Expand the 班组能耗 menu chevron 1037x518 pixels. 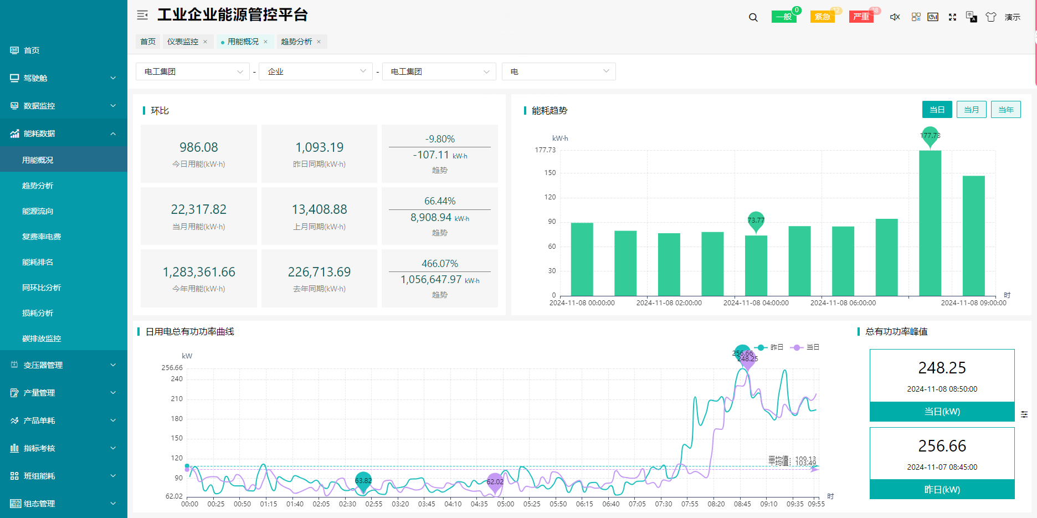pyautogui.click(x=113, y=476)
